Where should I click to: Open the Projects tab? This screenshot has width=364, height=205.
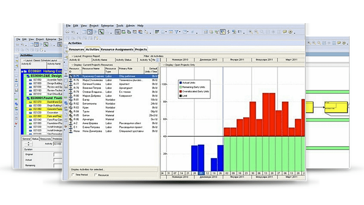[141, 49]
